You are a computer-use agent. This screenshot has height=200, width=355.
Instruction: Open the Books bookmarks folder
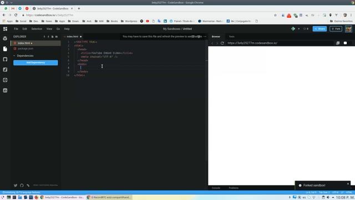tap(112, 21)
